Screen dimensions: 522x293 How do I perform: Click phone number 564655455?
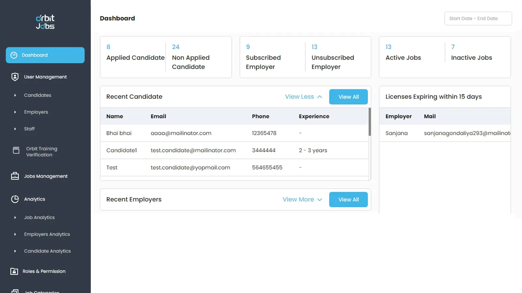pos(267,168)
